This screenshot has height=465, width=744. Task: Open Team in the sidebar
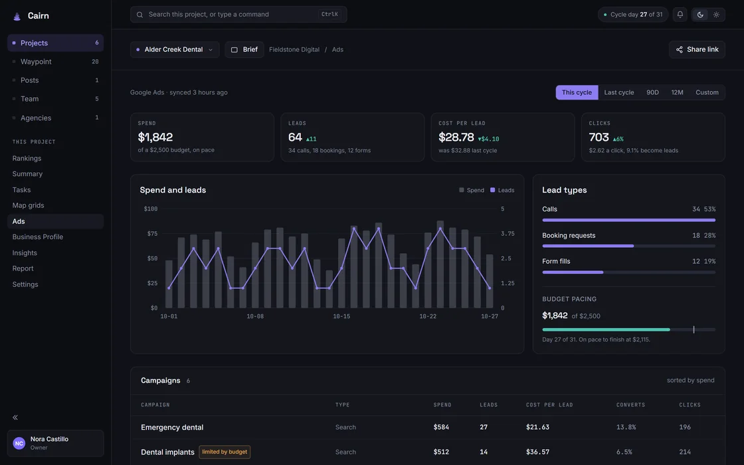pos(56,99)
